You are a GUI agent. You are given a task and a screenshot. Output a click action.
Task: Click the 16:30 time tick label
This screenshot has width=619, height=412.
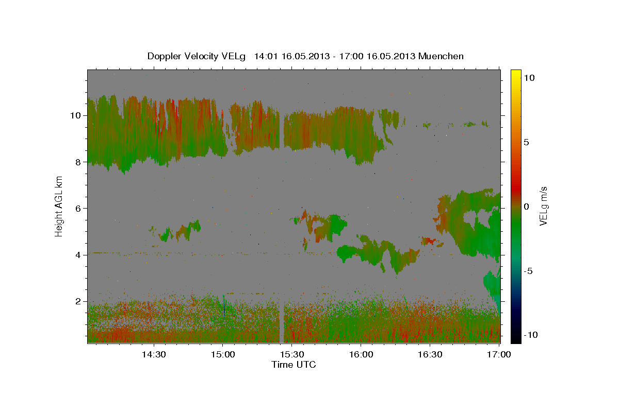[x=430, y=354]
